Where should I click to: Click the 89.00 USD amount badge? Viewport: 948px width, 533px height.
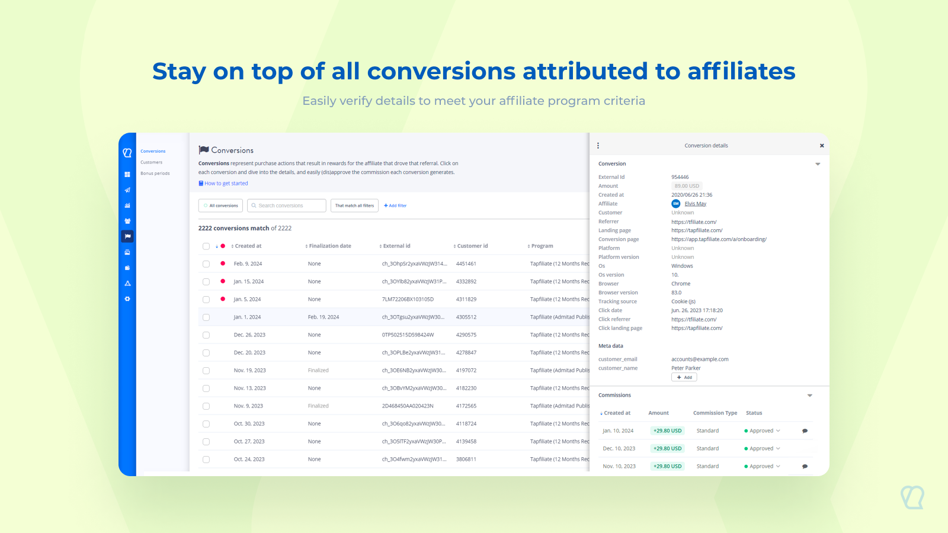(687, 186)
